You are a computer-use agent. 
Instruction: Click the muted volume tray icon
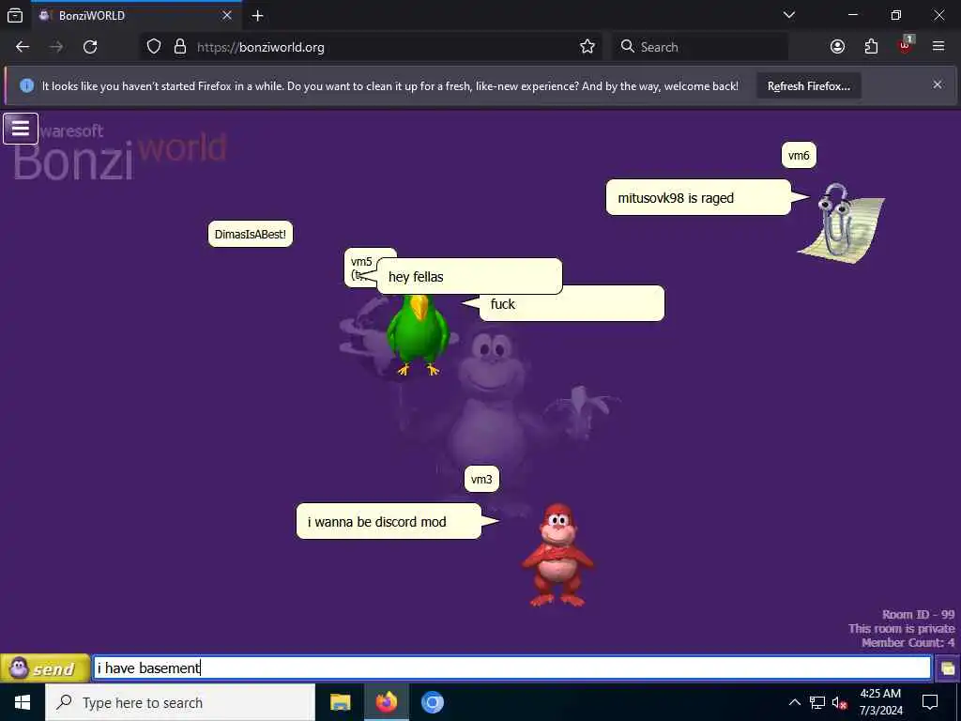tap(840, 702)
